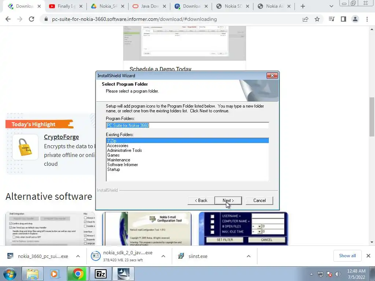
Task: Open the media control icon in toolbar
Action: click(331, 19)
